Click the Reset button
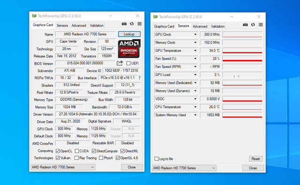 pos(255,159)
